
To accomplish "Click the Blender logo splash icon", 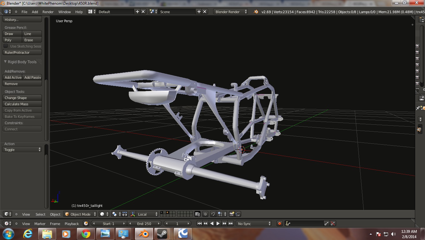I will [256, 12].
